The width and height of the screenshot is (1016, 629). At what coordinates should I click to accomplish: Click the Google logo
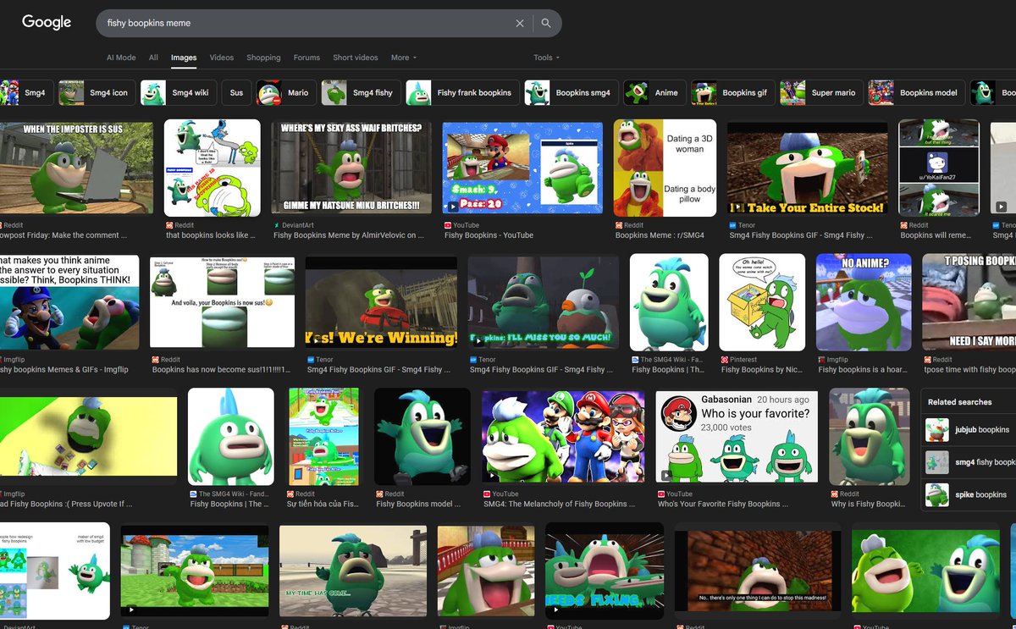[x=47, y=23]
